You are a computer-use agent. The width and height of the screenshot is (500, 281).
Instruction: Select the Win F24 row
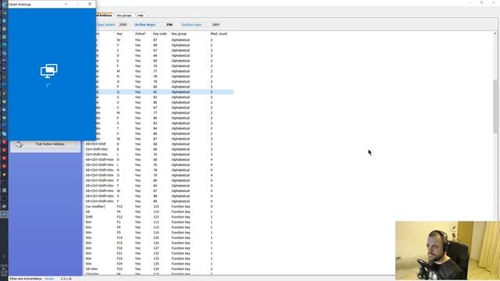tap(159, 264)
